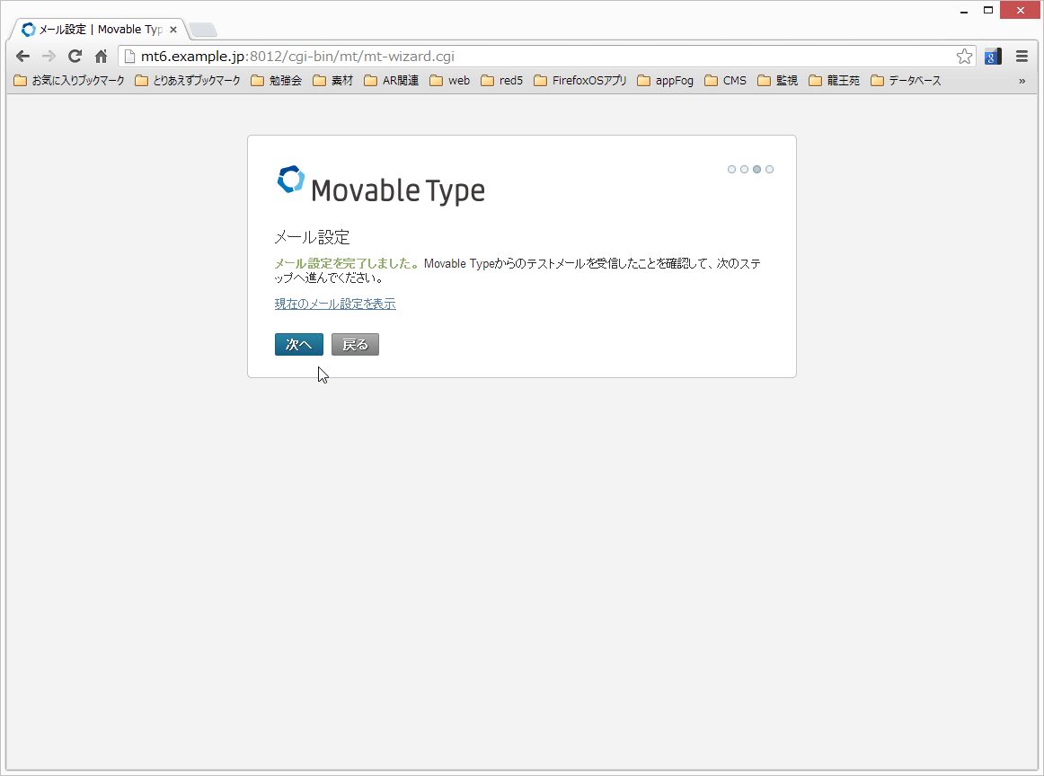Open AR関連 bookmark folder

pyautogui.click(x=392, y=81)
